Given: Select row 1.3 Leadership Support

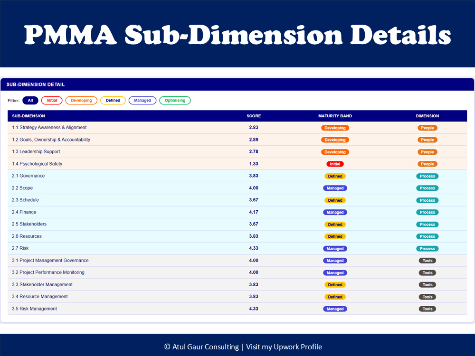Looking at the screenshot, I should (x=237, y=152).
